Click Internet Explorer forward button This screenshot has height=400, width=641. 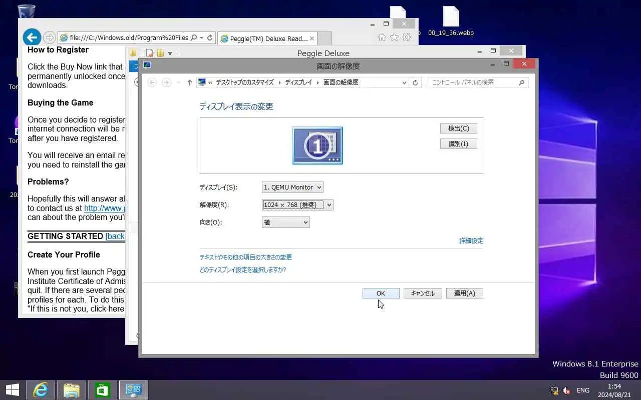[x=49, y=37]
